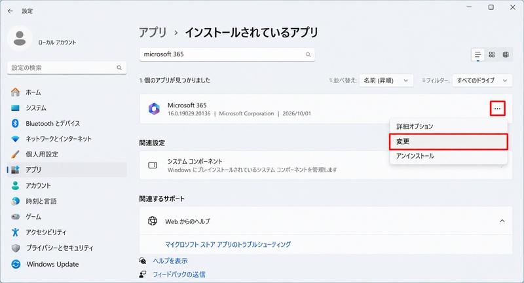Click the help icon next to ヘルプを表示
The width and height of the screenshot is (524, 283).
(143, 261)
